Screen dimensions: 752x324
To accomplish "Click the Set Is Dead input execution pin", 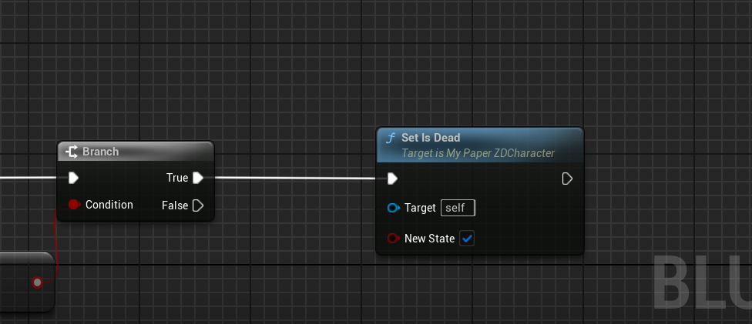I will click(392, 179).
